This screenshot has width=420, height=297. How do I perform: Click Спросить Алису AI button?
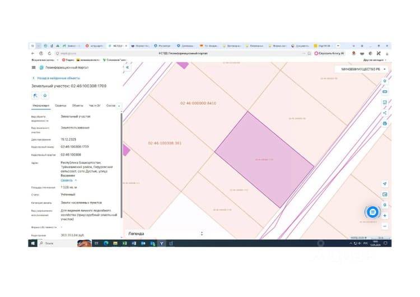click(x=329, y=53)
